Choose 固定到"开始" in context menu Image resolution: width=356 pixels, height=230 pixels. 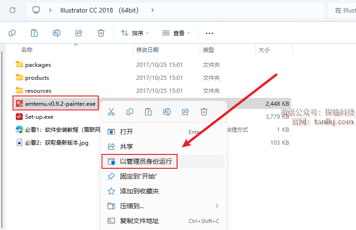pyautogui.click(x=163, y=176)
